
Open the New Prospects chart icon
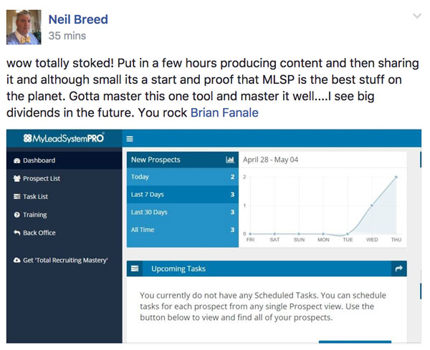pos(230,160)
